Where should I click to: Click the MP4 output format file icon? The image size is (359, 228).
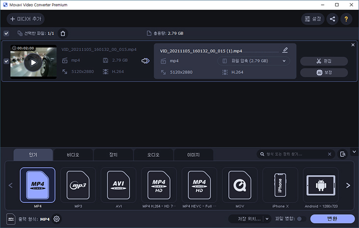pos(11,219)
